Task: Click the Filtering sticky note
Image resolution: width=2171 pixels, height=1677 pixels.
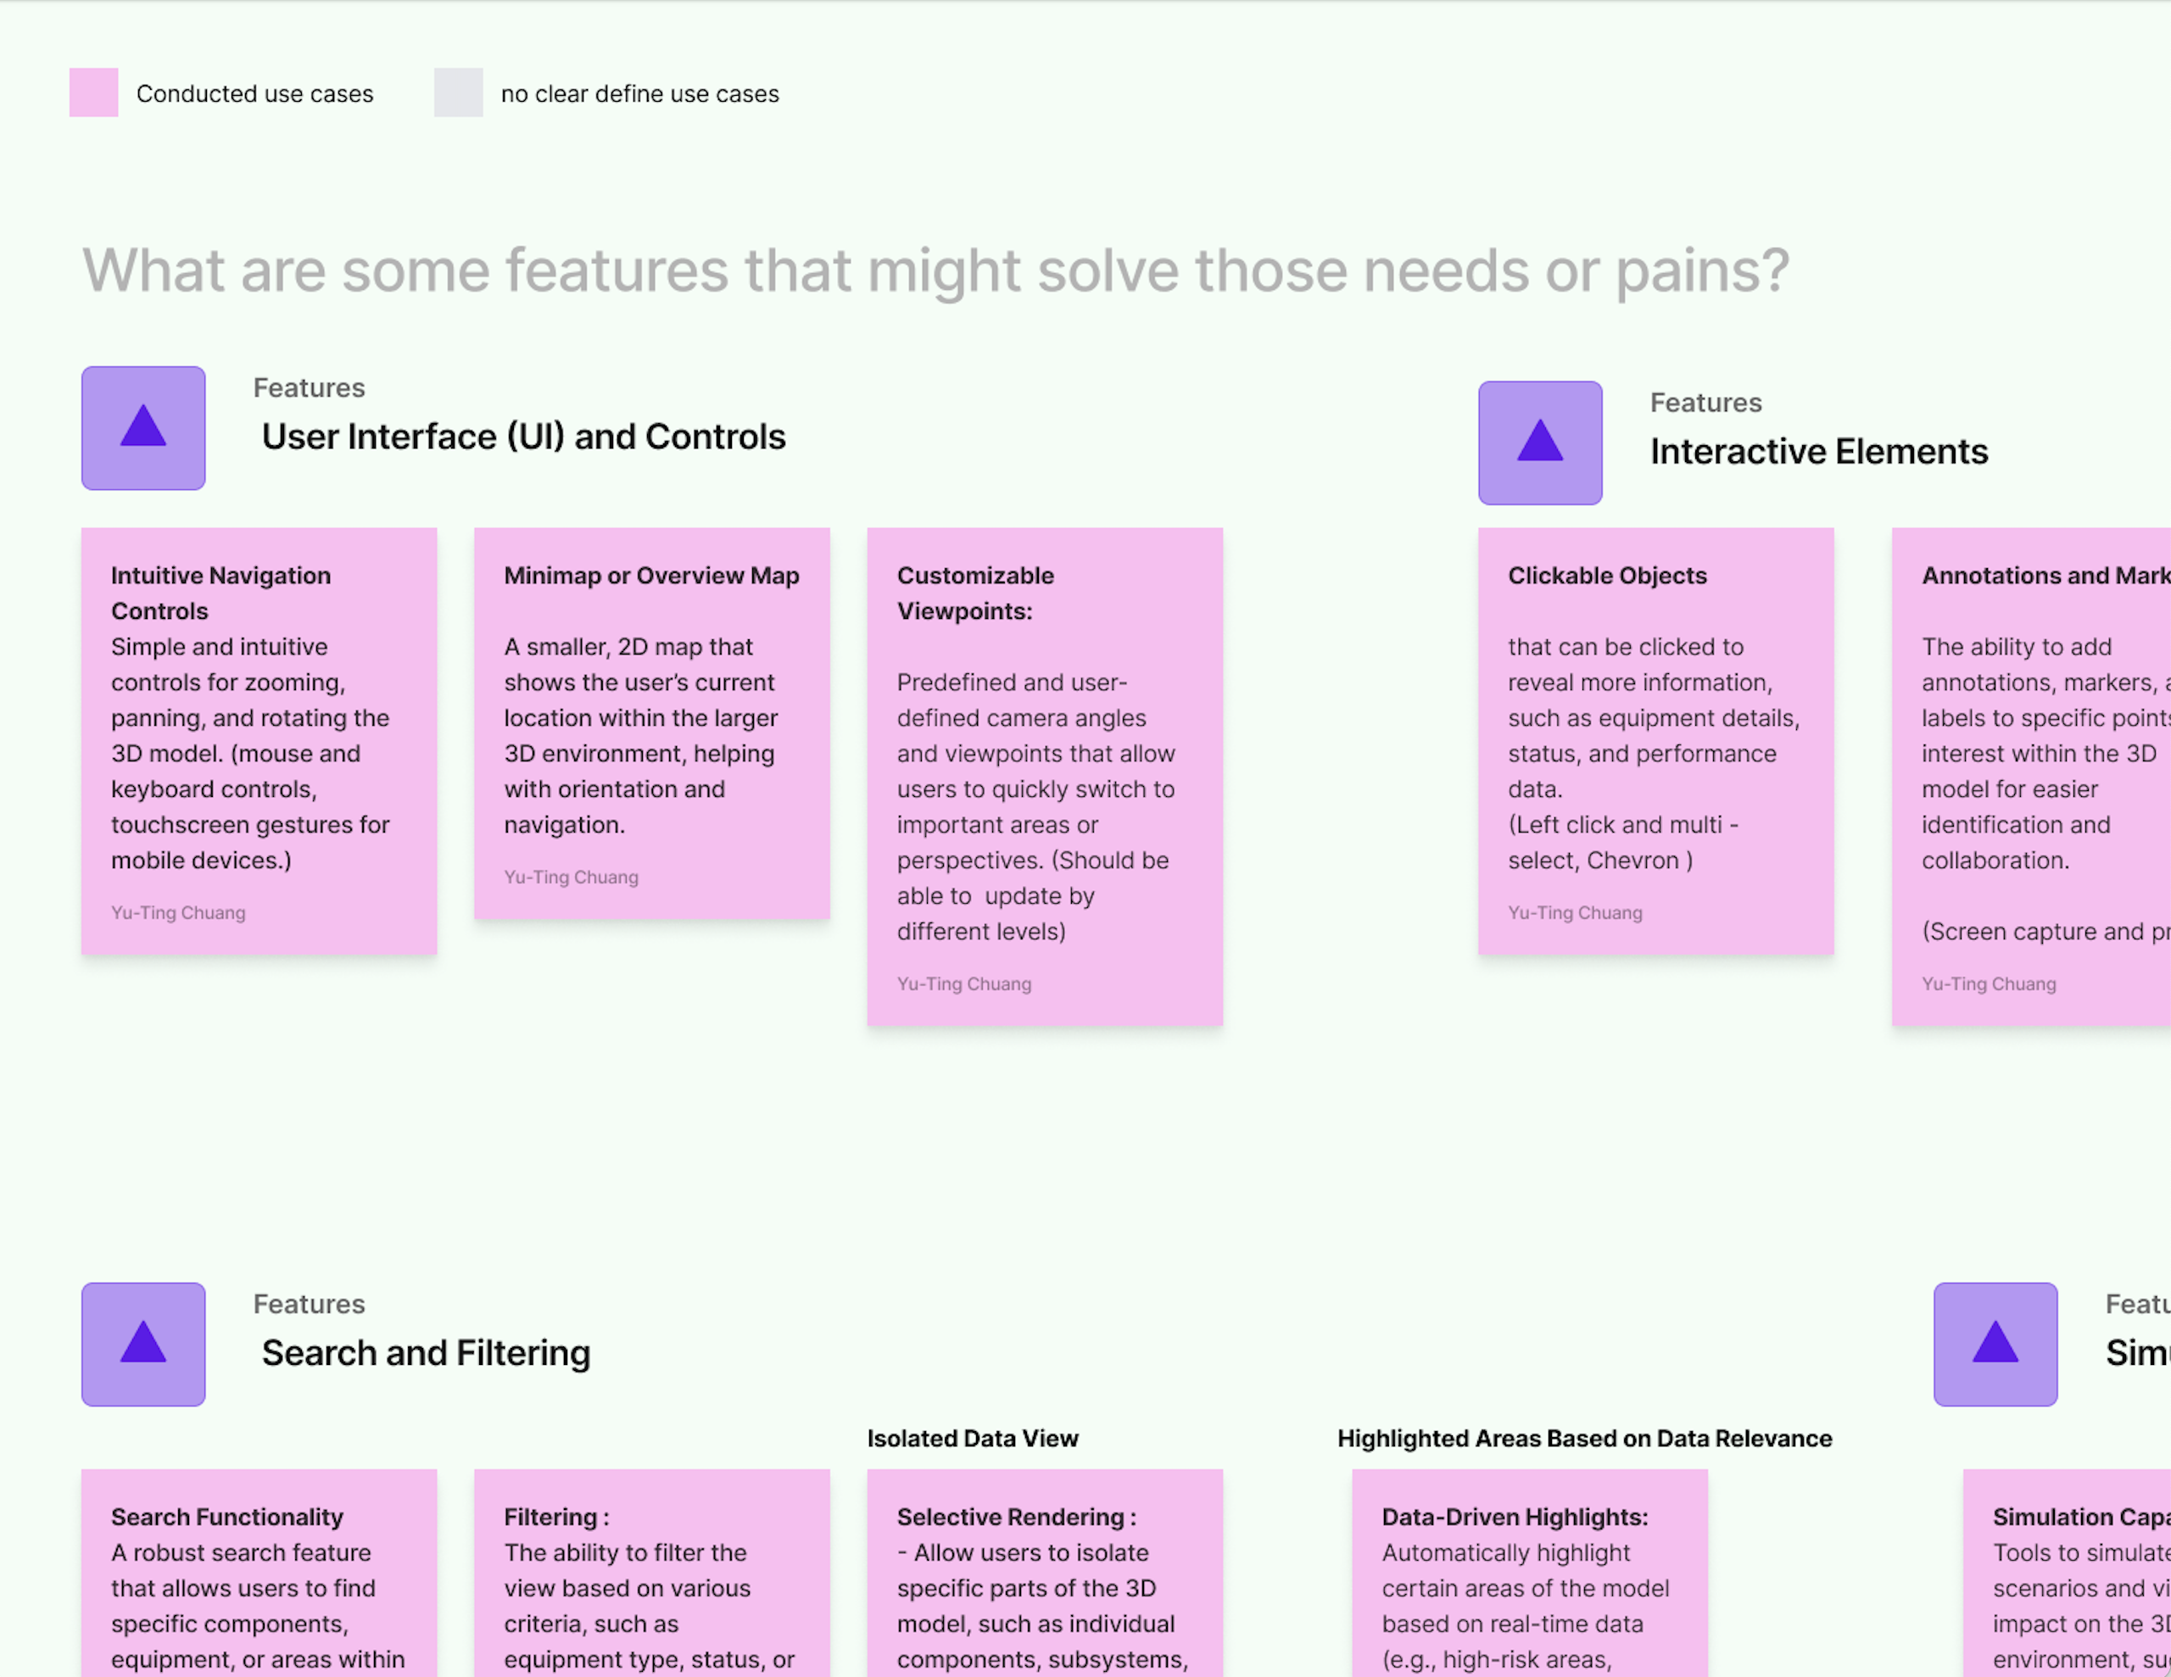Action: coord(651,1580)
